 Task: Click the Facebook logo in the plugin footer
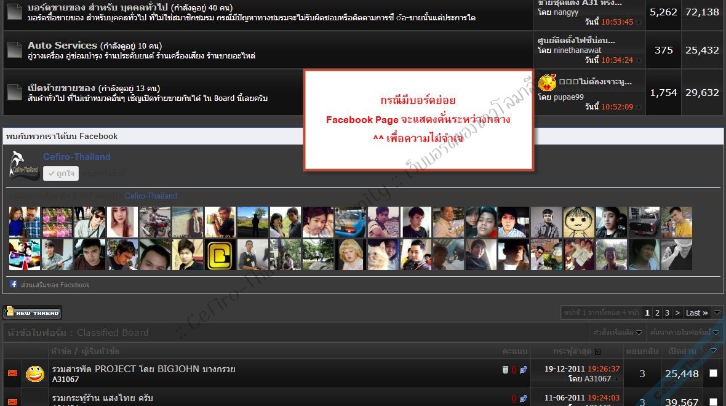click(x=14, y=284)
